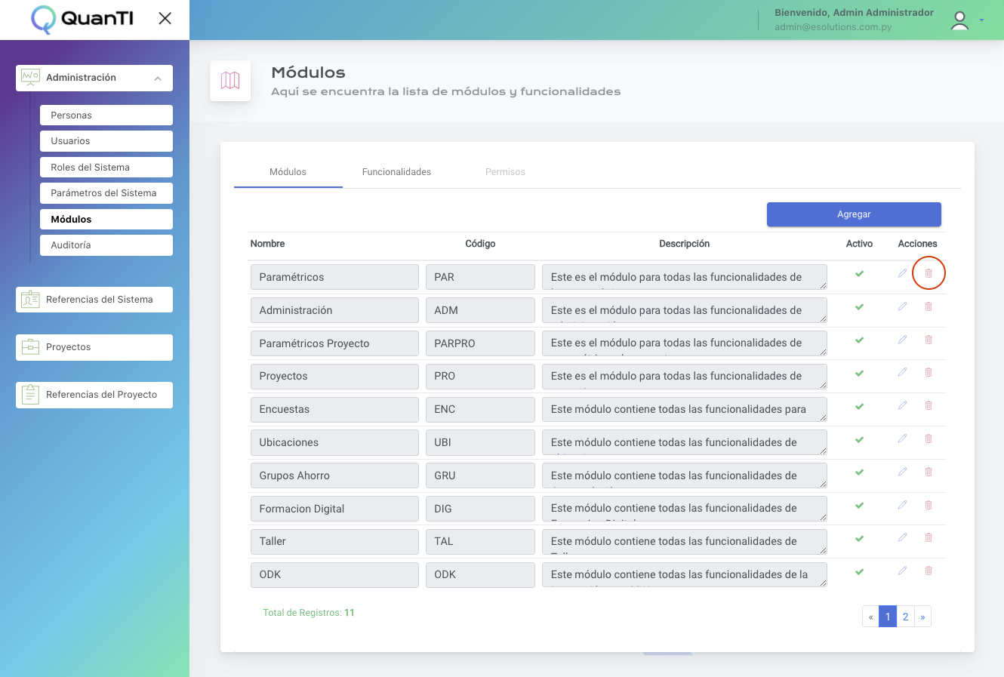The height and width of the screenshot is (677, 1004).
Task: Edit the Proyectos PRO module row
Action: 902,372
